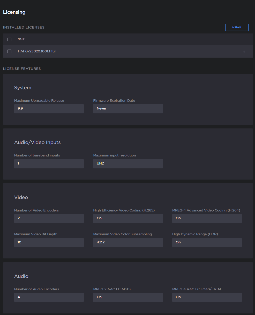Focus the Firmware Expiration Date field
This screenshot has width=255, height=315.
pos(128,109)
